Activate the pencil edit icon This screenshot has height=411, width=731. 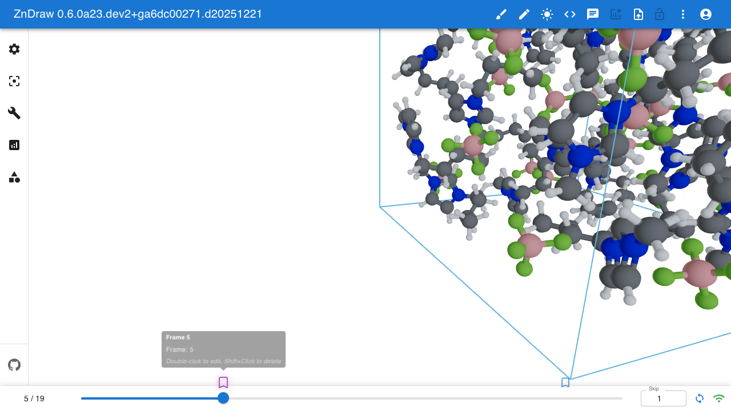pos(524,14)
